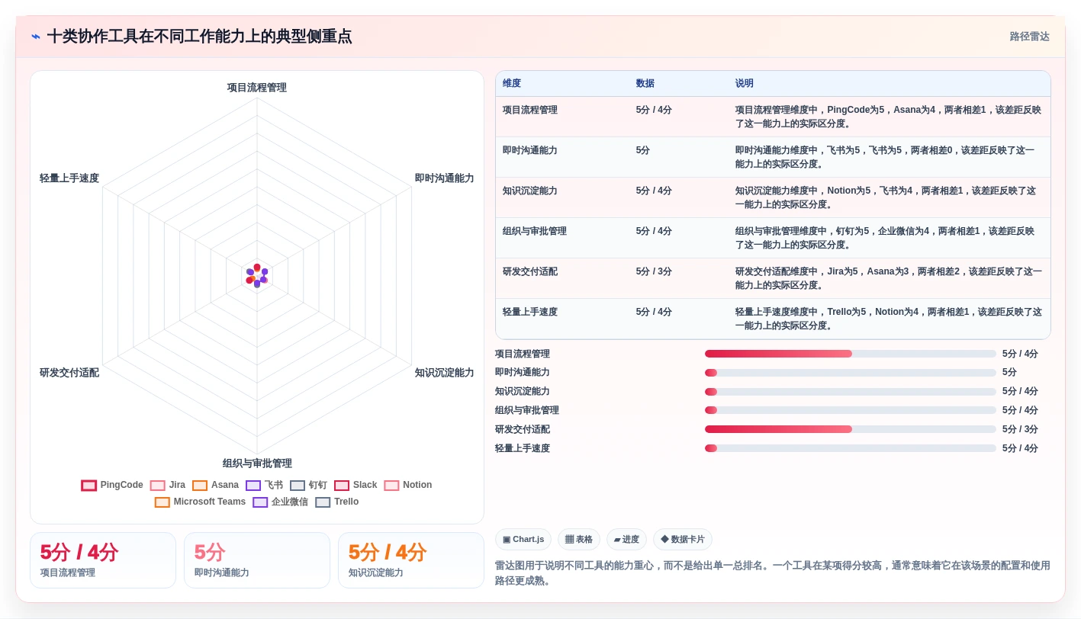
Task: Toggle 飞书 series in chart legend
Action: click(x=264, y=486)
